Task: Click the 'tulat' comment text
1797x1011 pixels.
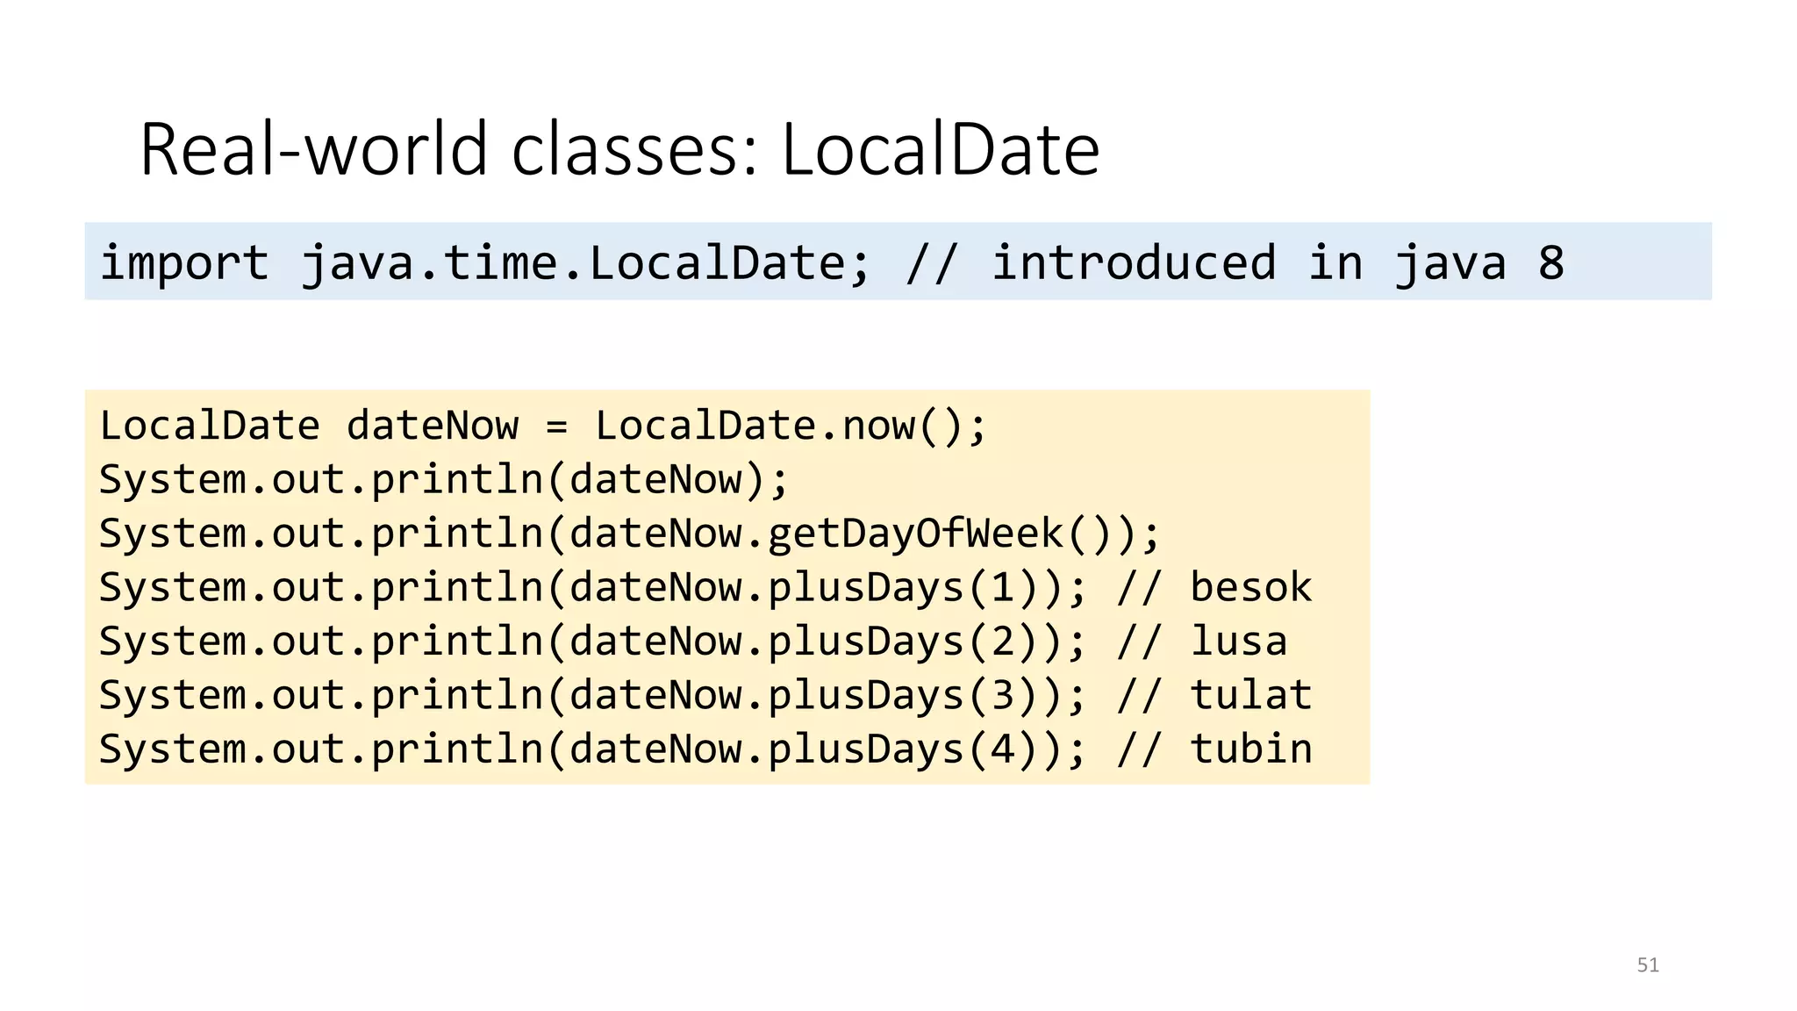Action: (1250, 696)
